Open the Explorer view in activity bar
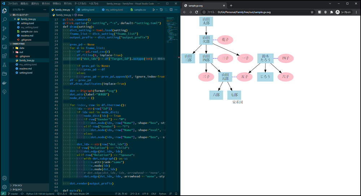The height and width of the screenshot is (196, 361). click(x=4, y=11)
